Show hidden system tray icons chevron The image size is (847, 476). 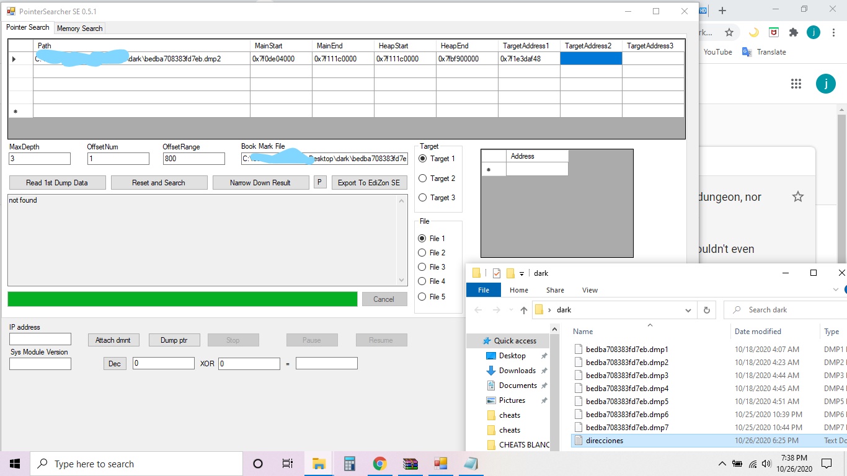pos(722,464)
